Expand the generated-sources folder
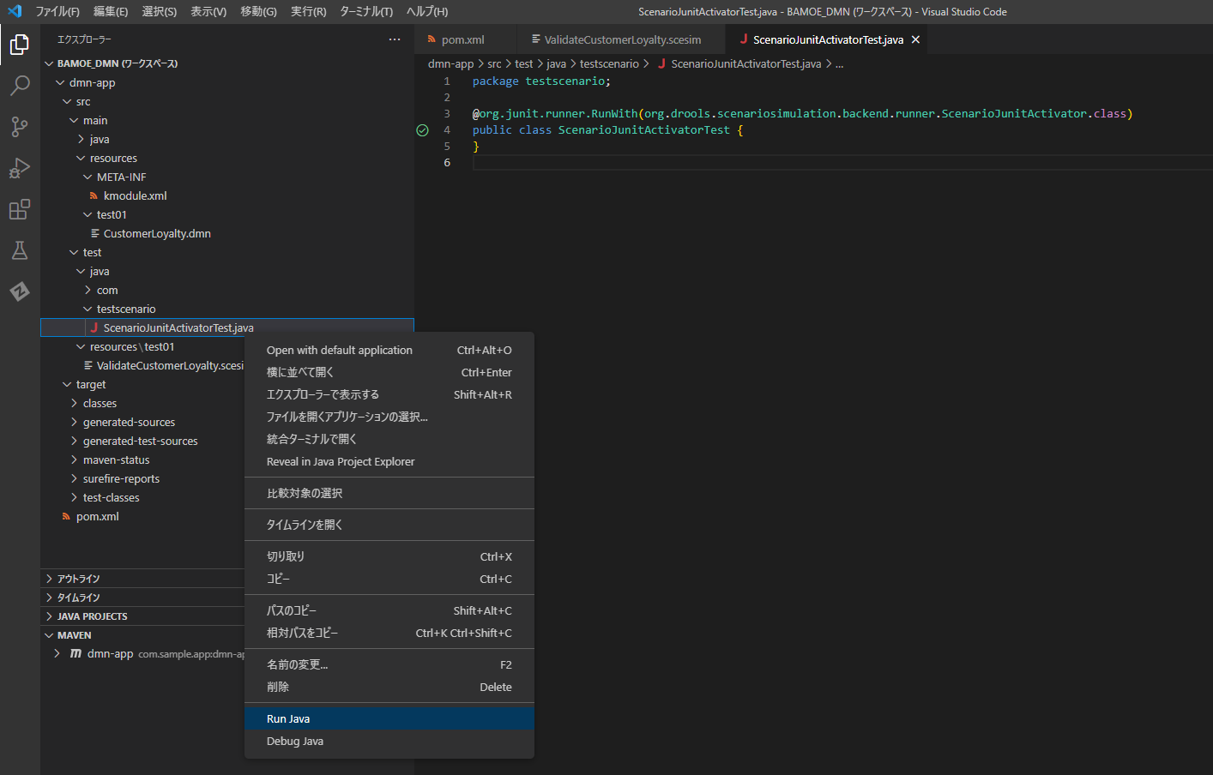 click(x=129, y=422)
